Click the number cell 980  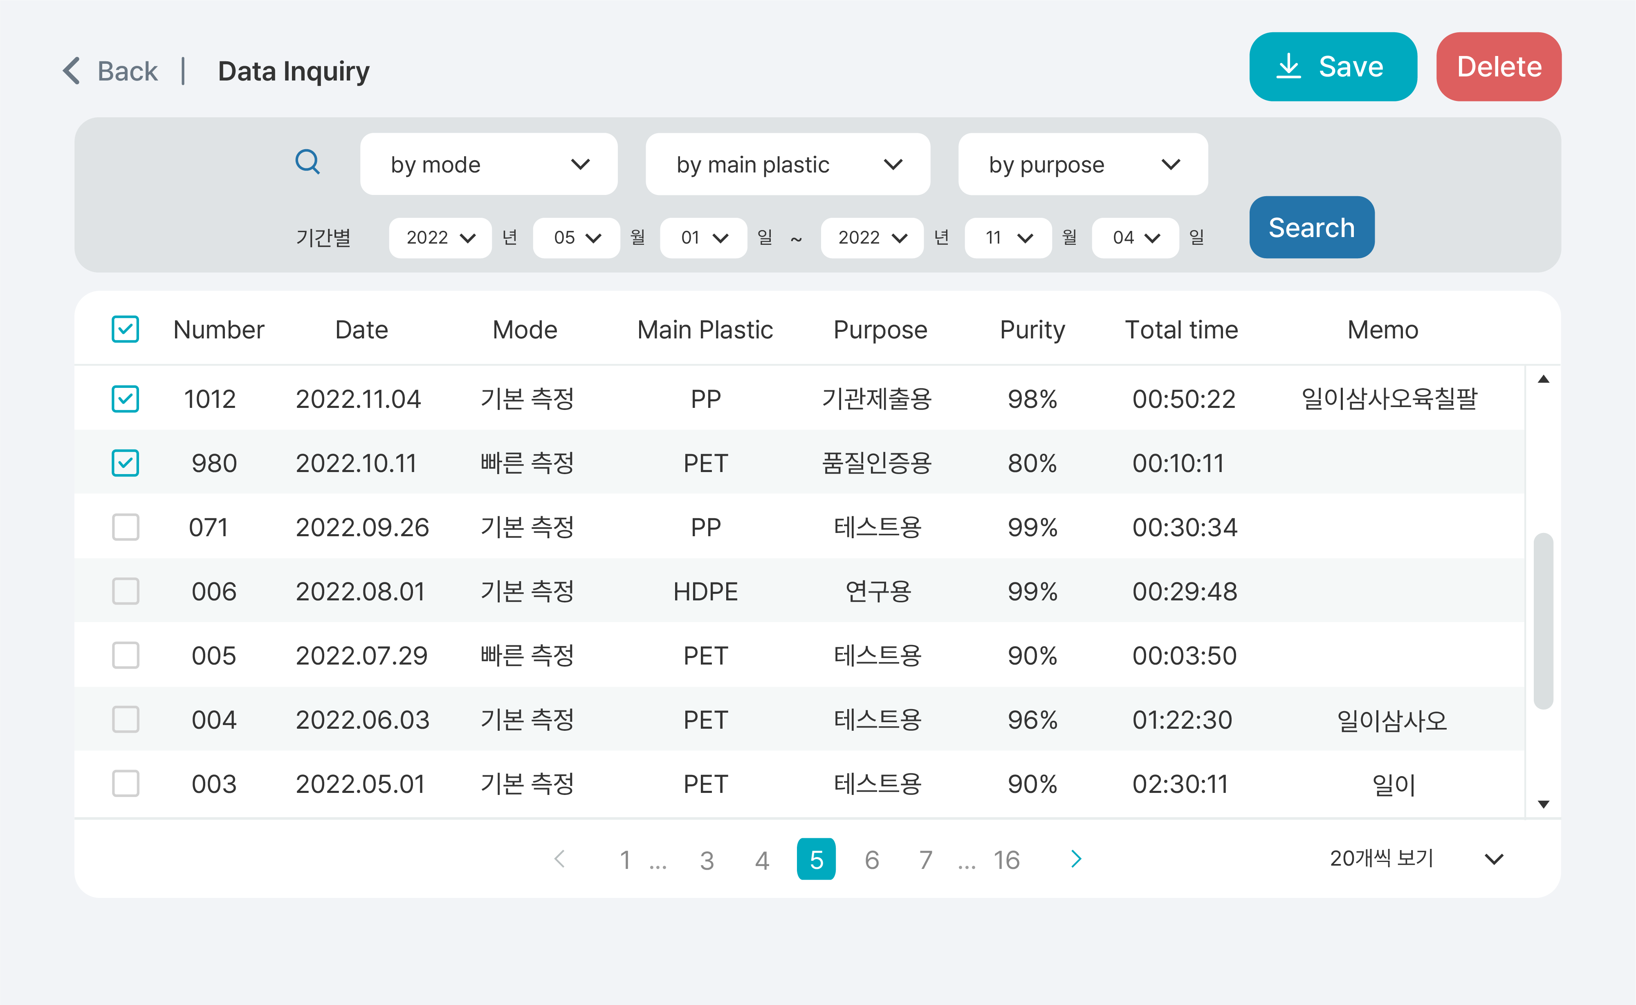click(214, 463)
